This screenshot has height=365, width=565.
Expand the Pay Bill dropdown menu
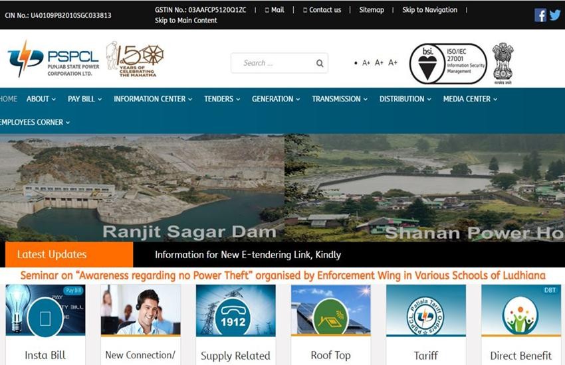84,99
